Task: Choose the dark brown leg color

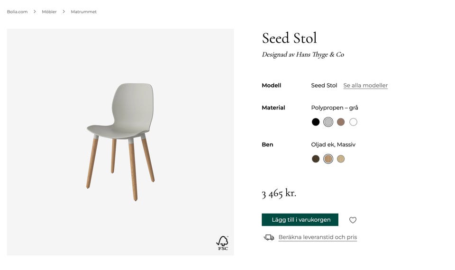Action: pyautogui.click(x=316, y=159)
